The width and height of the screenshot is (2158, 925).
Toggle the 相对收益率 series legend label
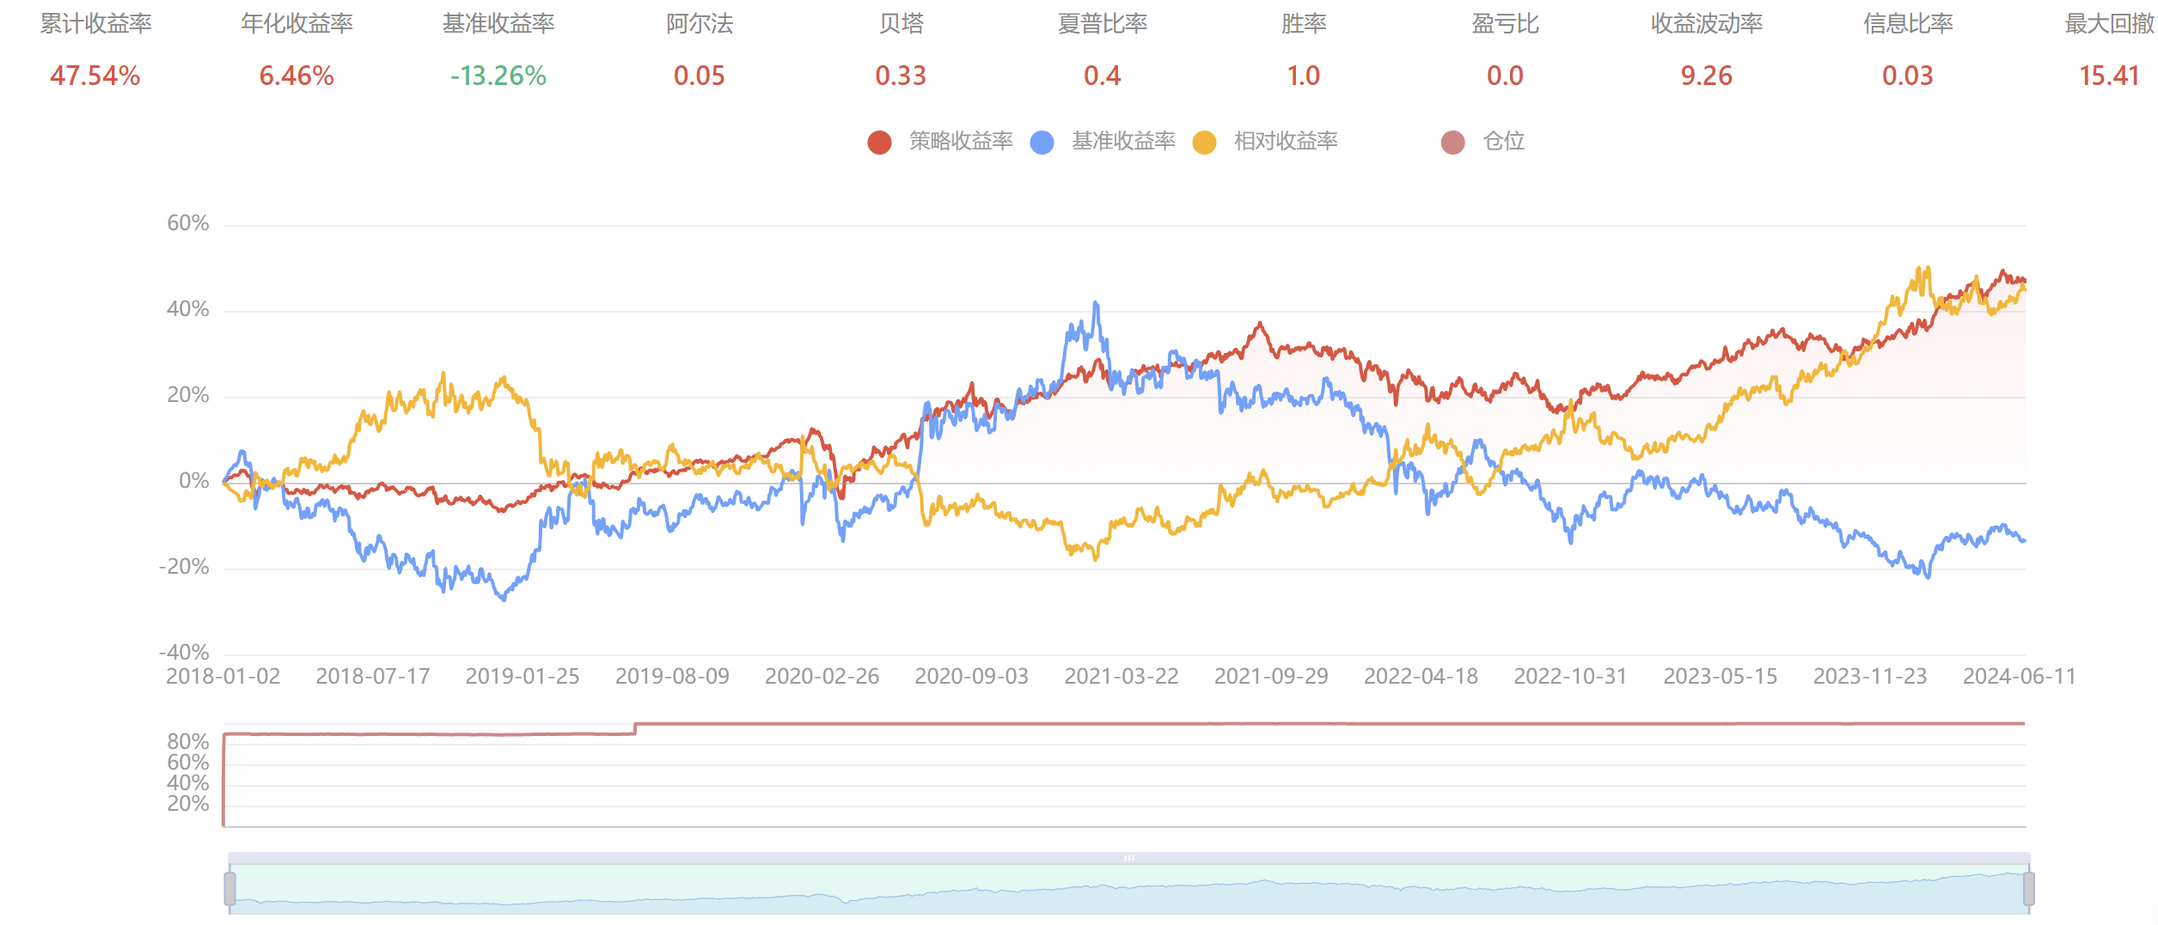[x=1286, y=141]
